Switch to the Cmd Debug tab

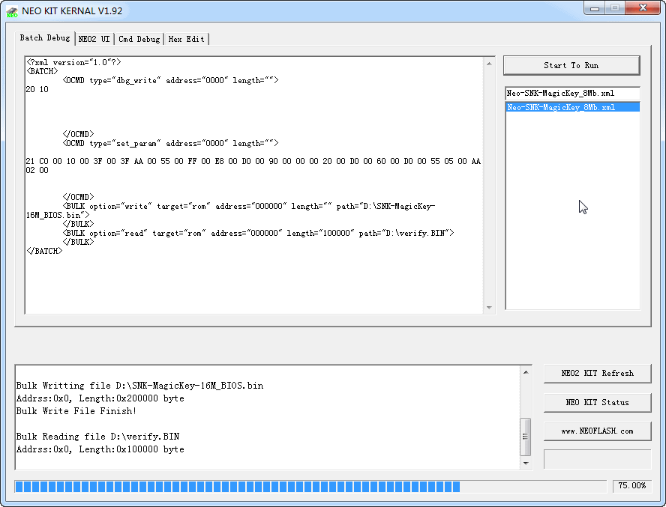coord(139,39)
